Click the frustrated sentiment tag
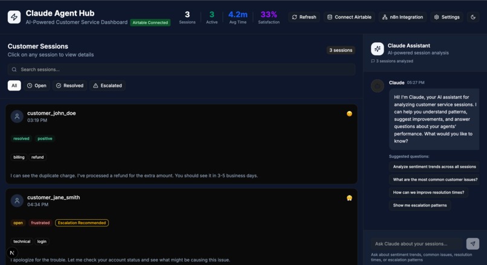Viewport: 487px width, 265px height. pyautogui.click(x=40, y=223)
